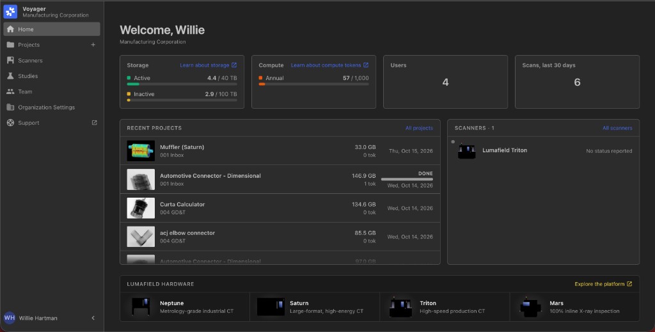
Task: Click the Projects folder icon
Action: (x=10, y=45)
